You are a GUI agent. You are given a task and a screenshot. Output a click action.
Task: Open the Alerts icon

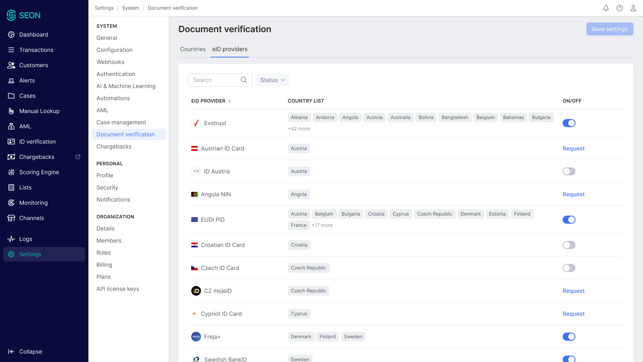[x=11, y=80]
